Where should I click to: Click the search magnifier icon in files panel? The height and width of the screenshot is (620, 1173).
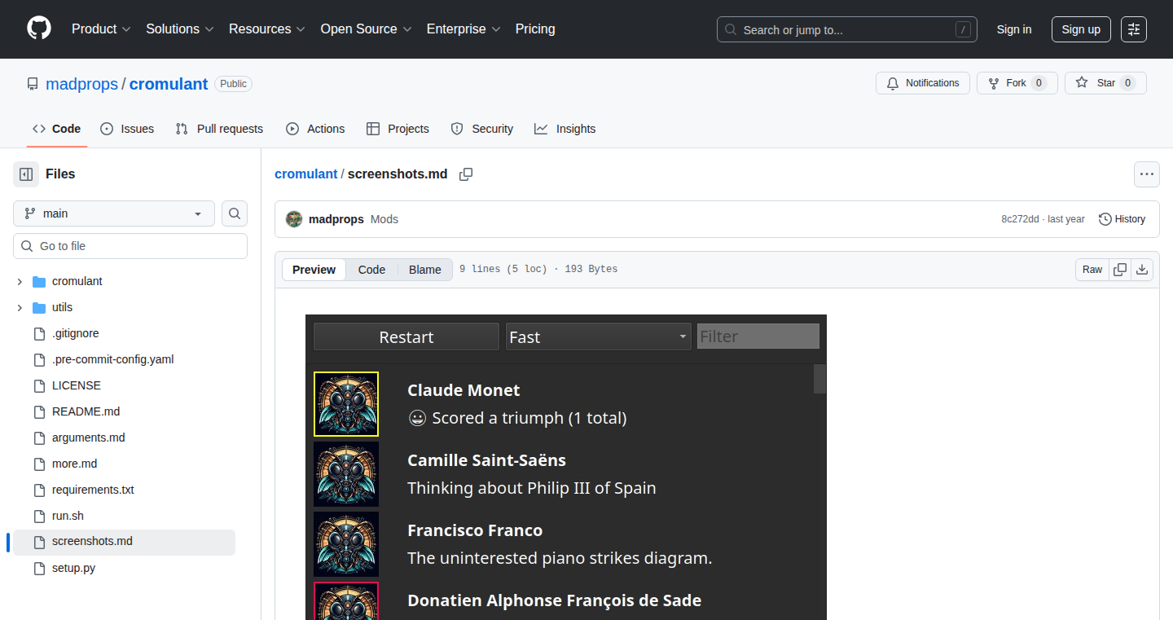(x=235, y=213)
